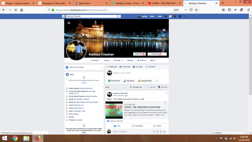Dismiss the items for you to review notice
Viewport: 252px width, 142px height.
point(102,67)
